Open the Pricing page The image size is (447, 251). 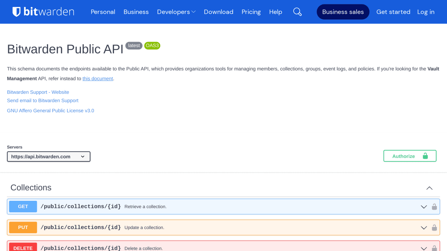click(251, 12)
